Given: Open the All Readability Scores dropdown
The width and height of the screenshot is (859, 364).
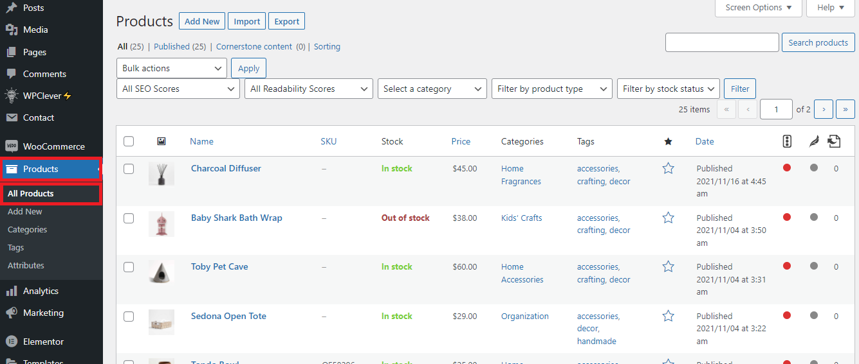Looking at the screenshot, I should [x=309, y=89].
